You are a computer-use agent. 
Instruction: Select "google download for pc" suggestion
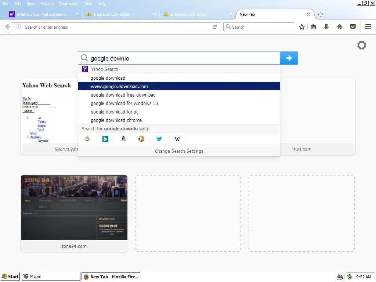[x=179, y=112]
